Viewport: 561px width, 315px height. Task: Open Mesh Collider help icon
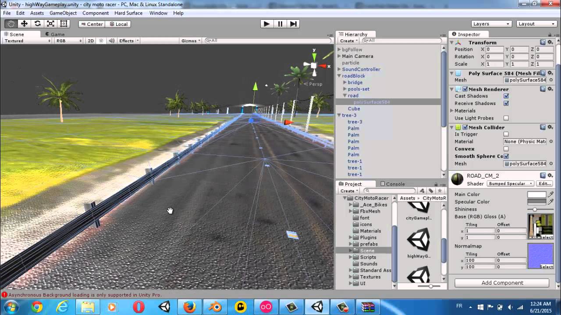(543, 127)
